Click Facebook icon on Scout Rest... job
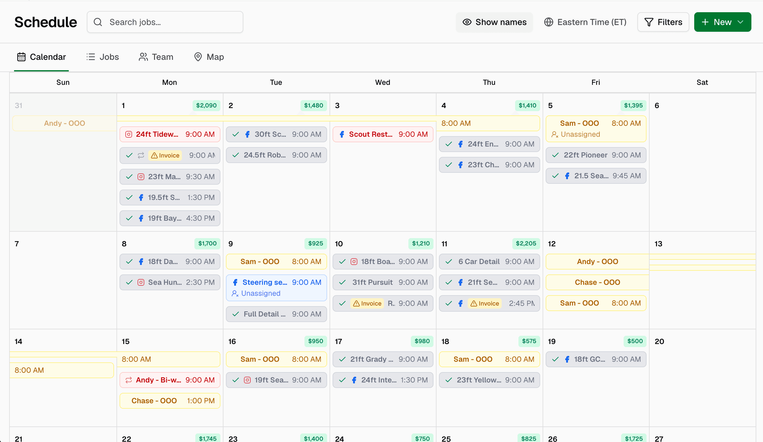The width and height of the screenshot is (763, 442). (x=342, y=134)
